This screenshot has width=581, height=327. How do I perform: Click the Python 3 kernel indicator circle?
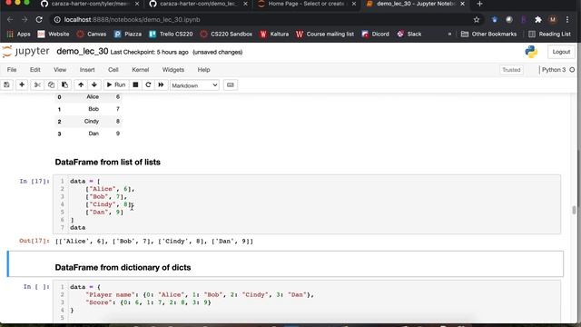[572, 70]
